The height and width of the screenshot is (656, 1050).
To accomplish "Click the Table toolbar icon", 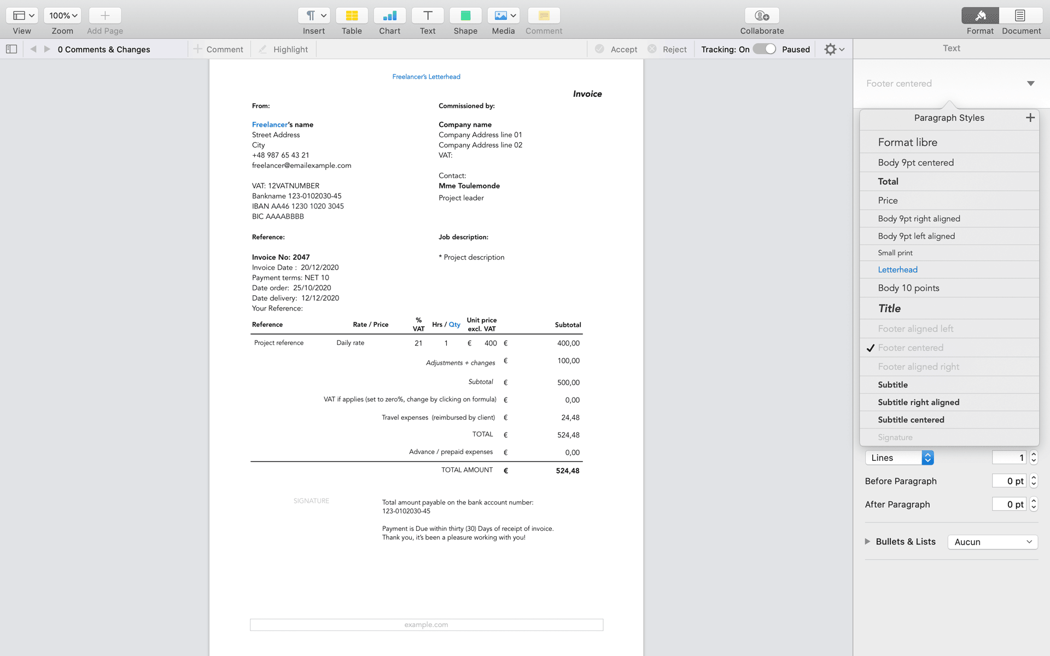I will coord(352,16).
